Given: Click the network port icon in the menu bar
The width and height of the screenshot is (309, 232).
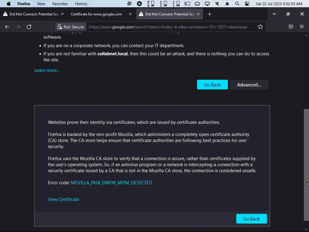Looking at the screenshot, I should point(197,4).
